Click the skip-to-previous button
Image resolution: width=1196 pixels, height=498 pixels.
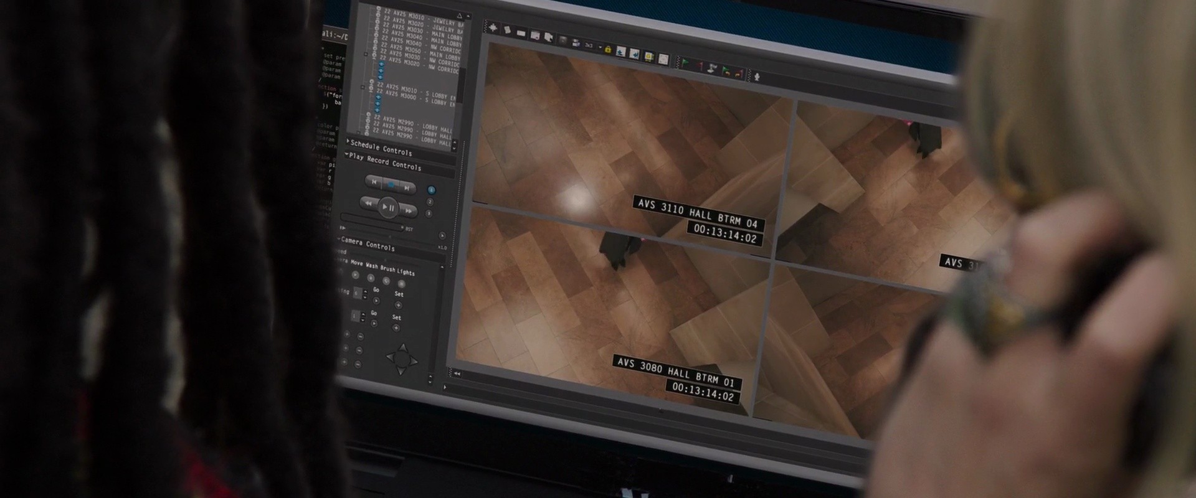(x=374, y=181)
